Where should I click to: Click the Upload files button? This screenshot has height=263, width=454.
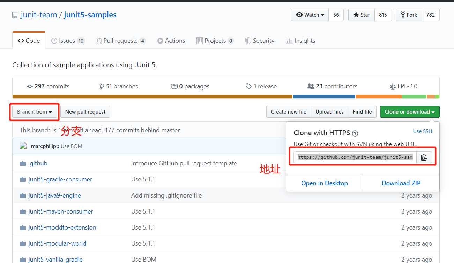[x=329, y=112]
